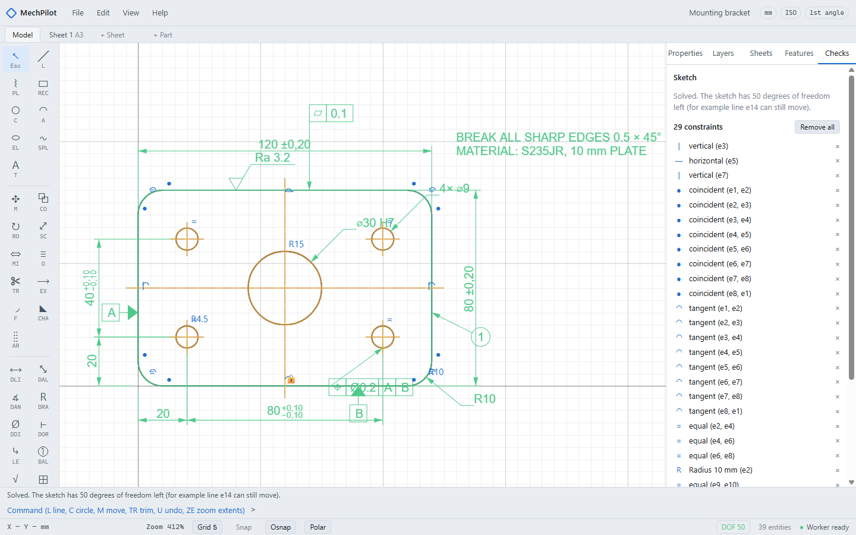Toggle the mm units pill
The width and height of the screenshot is (856, 535).
pyautogui.click(x=769, y=13)
